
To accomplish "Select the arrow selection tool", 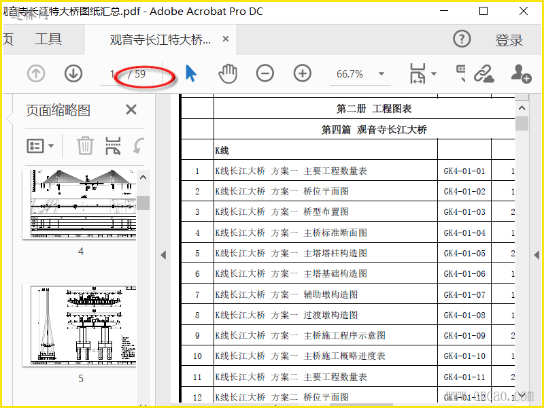I will coord(191,73).
